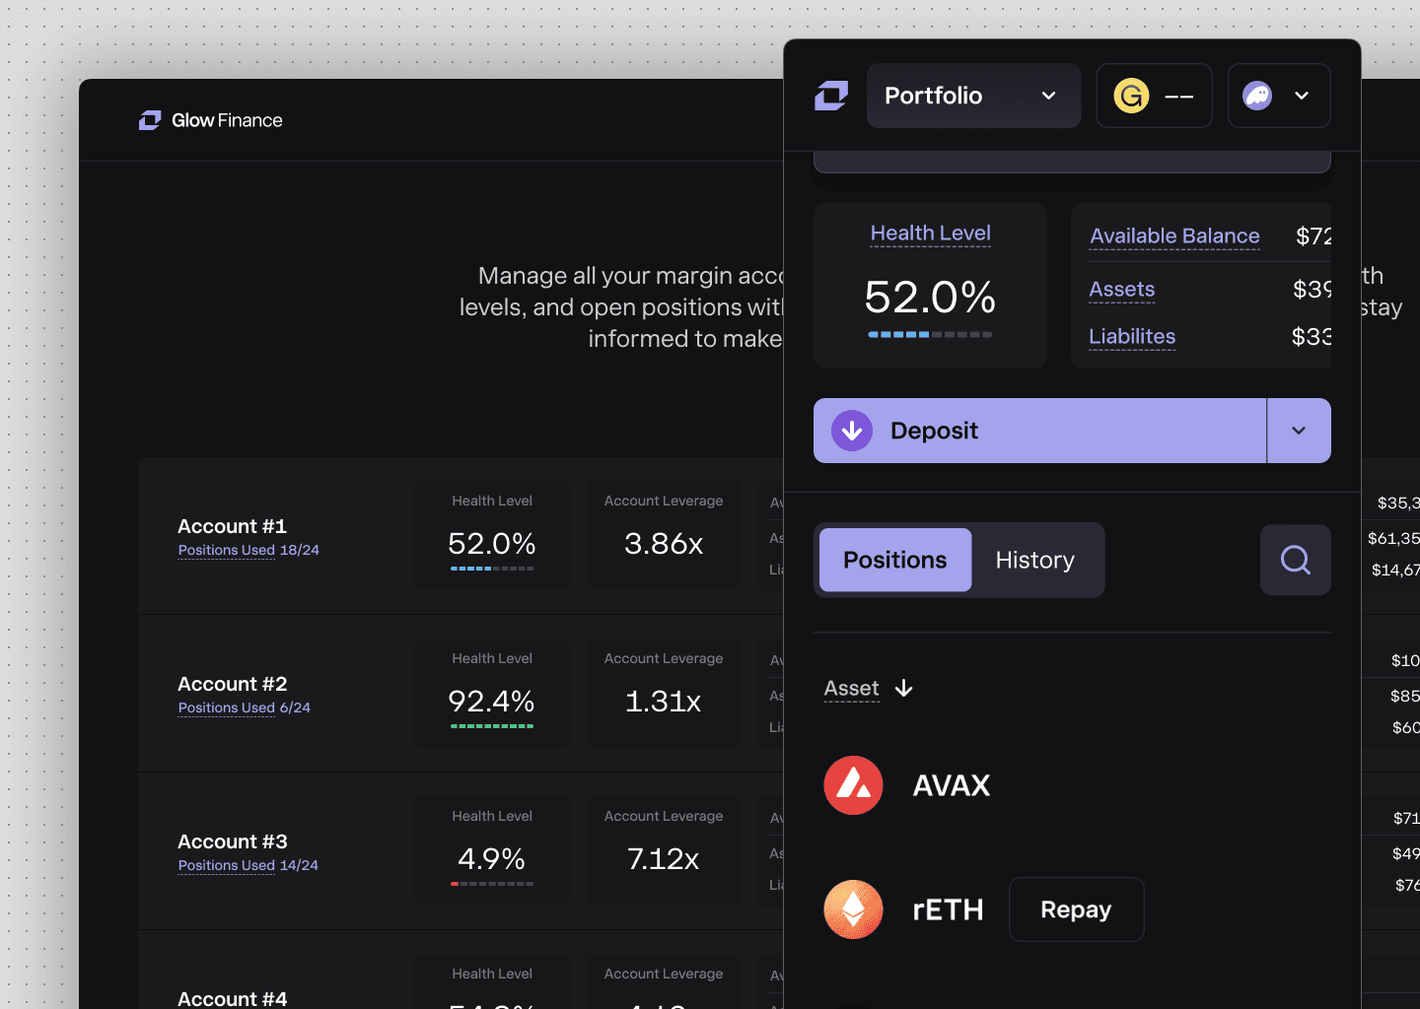Click Account #2 green health bar
Image resolution: width=1420 pixels, height=1009 pixels.
[x=492, y=726]
